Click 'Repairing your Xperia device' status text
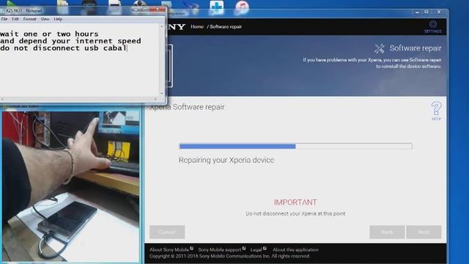 [226, 160]
